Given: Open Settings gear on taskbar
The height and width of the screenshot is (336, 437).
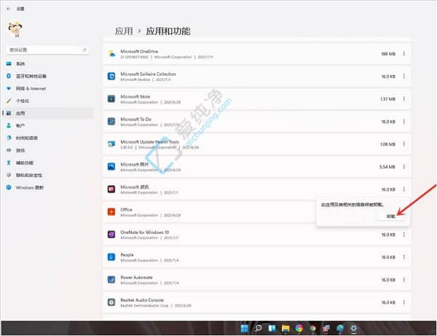Looking at the screenshot, I should pos(353,328).
